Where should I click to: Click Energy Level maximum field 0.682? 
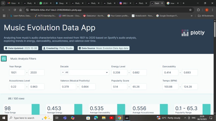point(139,72)
